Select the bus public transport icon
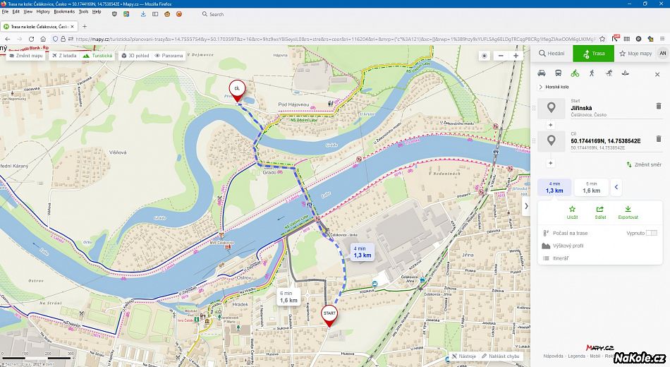 point(559,73)
